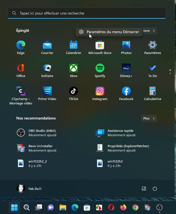Expand recommendations with Plus button
The height and width of the screenshot is (214, 176).
click(149, 118)
